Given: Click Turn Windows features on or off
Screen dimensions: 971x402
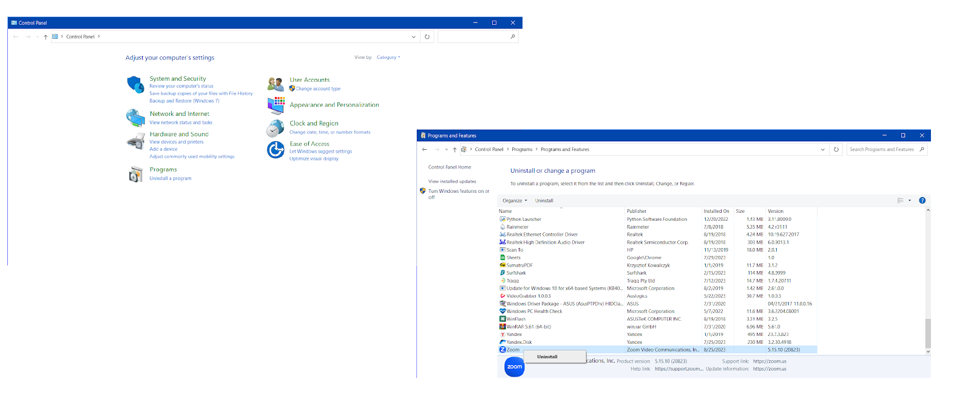Looking at the screenshot, I should pyautogui.click(x=458, y=191).
